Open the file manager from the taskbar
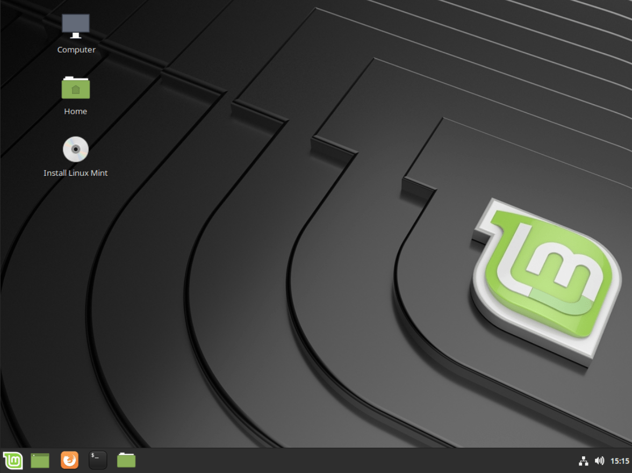Viewport: 632px width, 473px height. (126, 461)
